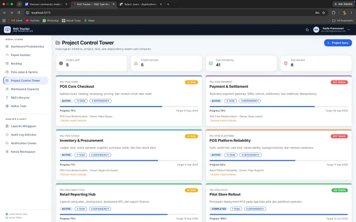Click the Papan Kanban sidebar icon

[x=7, y=55]
